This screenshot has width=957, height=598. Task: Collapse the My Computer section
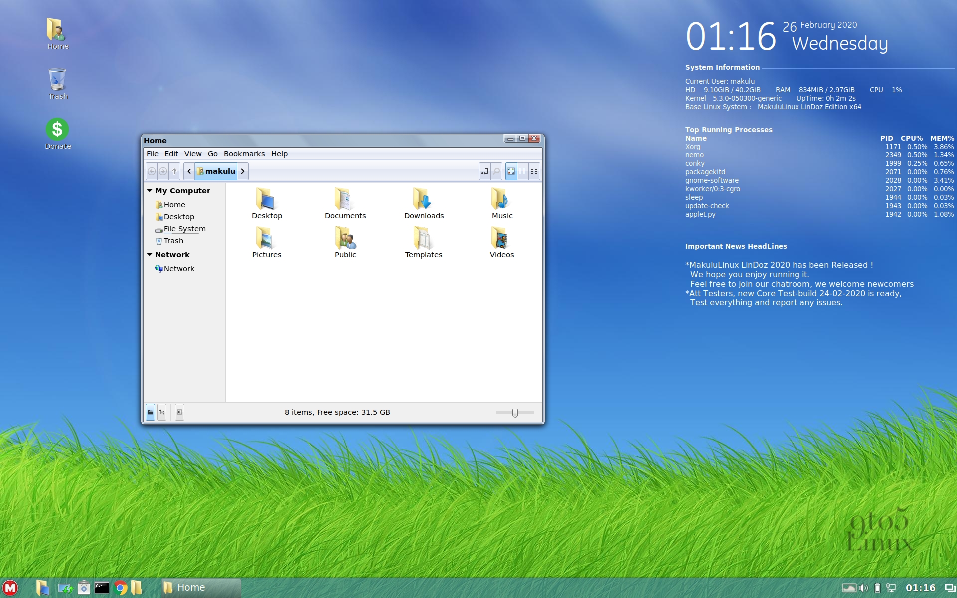point(150,191)
